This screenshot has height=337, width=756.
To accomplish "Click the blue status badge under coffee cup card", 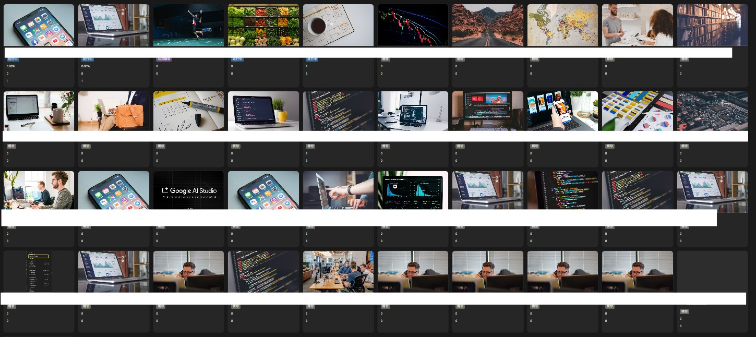I will 313,59.
